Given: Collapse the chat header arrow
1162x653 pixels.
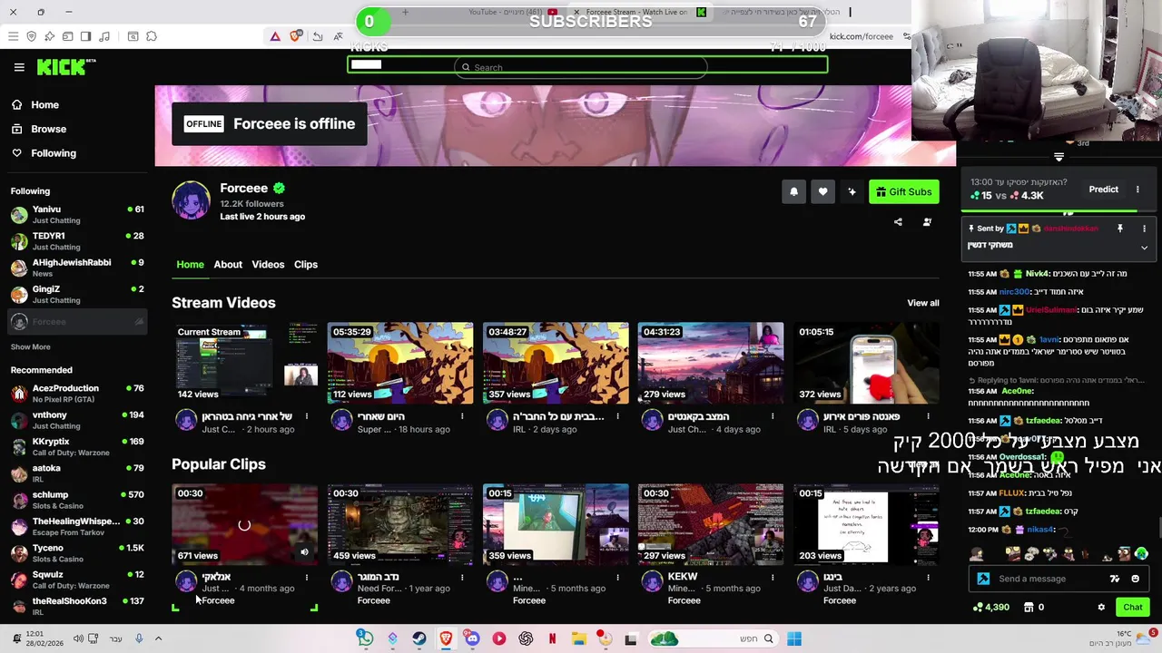Looking at the screenshot, I should (1059, 157).
